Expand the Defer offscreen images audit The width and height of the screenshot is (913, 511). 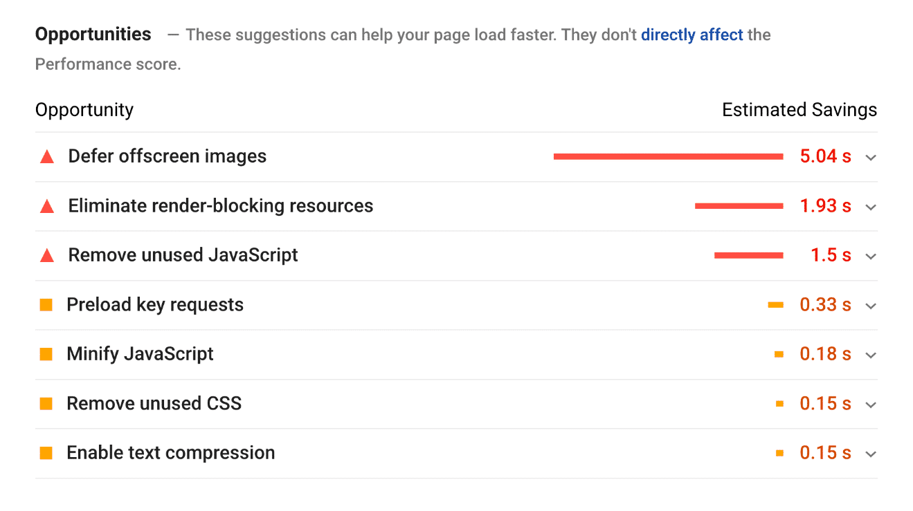870,158
